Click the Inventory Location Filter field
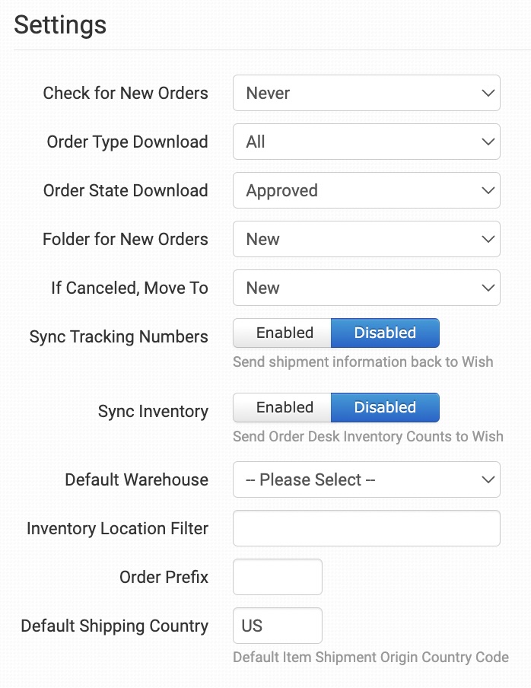The width and height of the screenshot is (531, 688). [366, 528]
